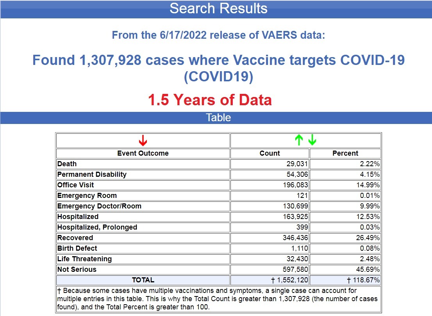The image size is (432, 316).
Task: Click the Death row label
Action: click(67, 164)
